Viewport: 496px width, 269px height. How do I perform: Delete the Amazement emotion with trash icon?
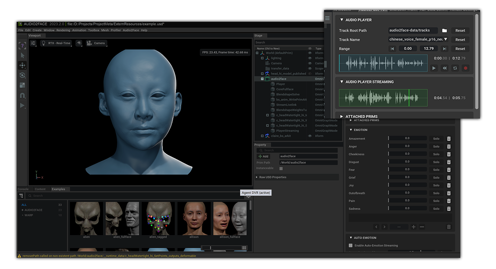(449, 139)
